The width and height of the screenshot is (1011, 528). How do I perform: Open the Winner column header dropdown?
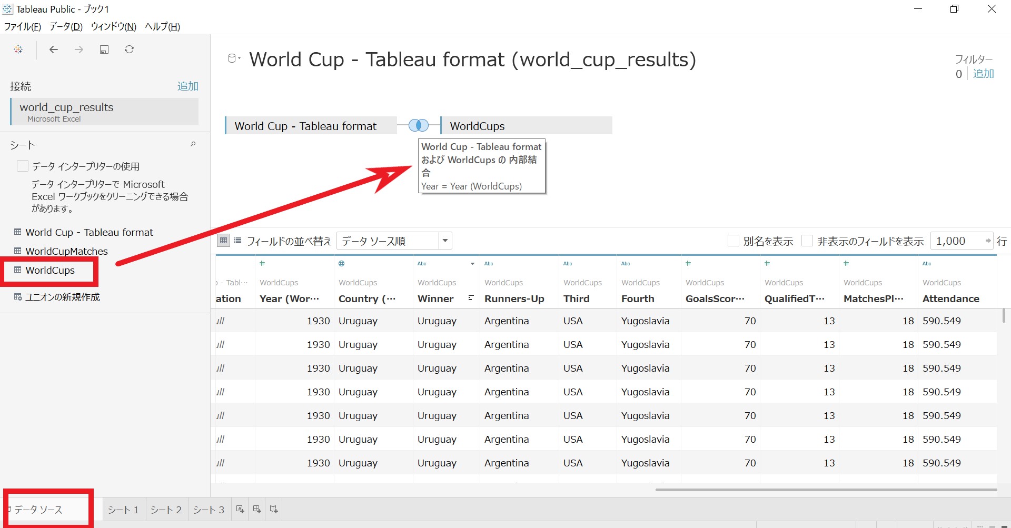point(472,264)
